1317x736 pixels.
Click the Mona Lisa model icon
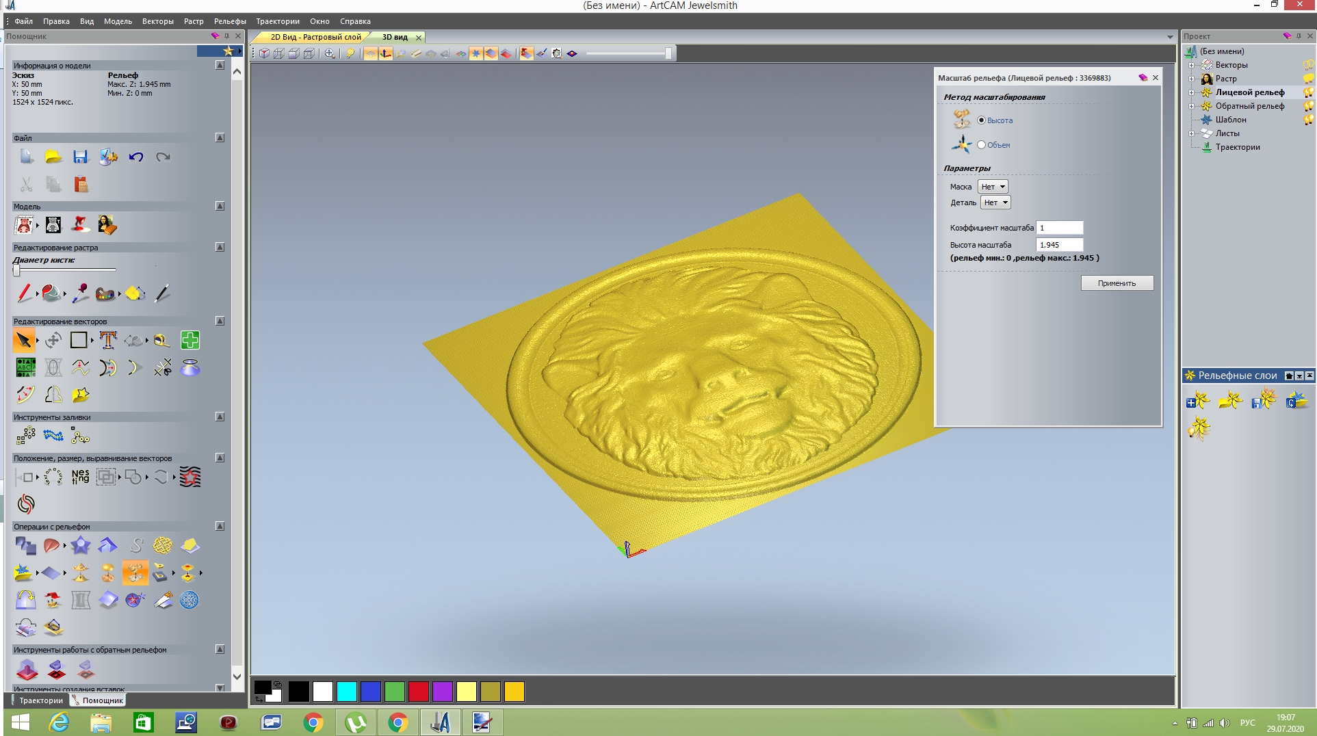pos(107,225)
